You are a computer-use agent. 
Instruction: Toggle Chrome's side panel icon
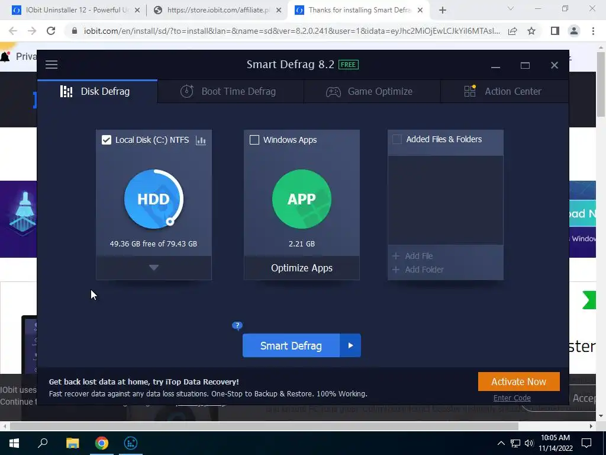pos(555,31)
